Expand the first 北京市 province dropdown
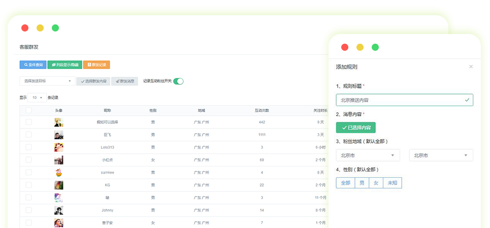 click(368, 155)
